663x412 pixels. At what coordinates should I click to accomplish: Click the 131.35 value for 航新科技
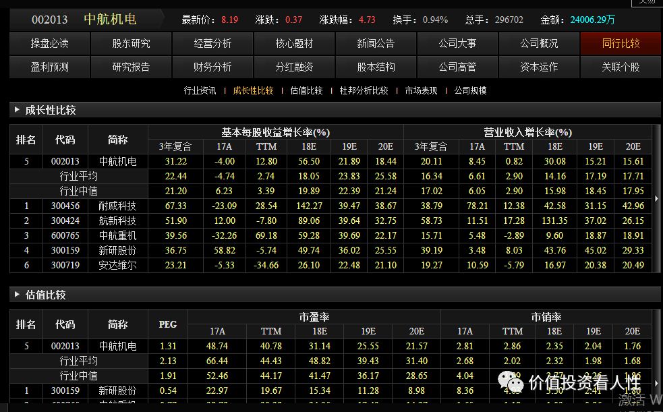555,220
